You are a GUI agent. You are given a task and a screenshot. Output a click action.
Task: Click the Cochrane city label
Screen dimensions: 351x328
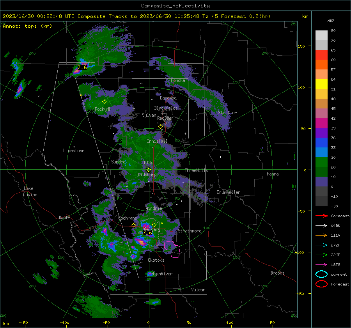tap(128, 218)
